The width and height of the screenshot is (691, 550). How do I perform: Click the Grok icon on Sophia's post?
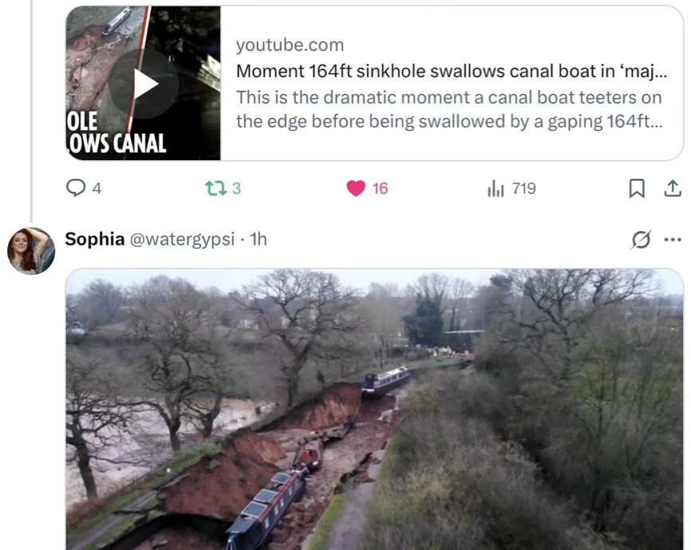point(641,239)
